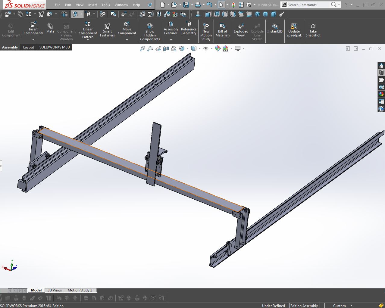Open the Insert menu

coord(92,5)
